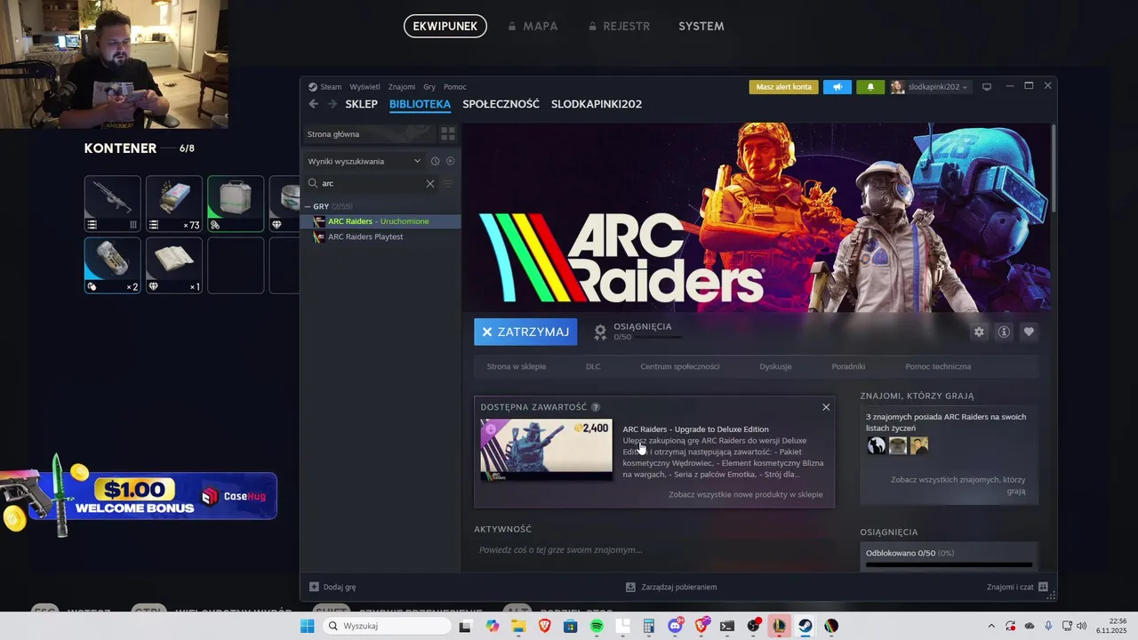
Task: Open Spotify from the taskbar
Action: pos(597,626)
